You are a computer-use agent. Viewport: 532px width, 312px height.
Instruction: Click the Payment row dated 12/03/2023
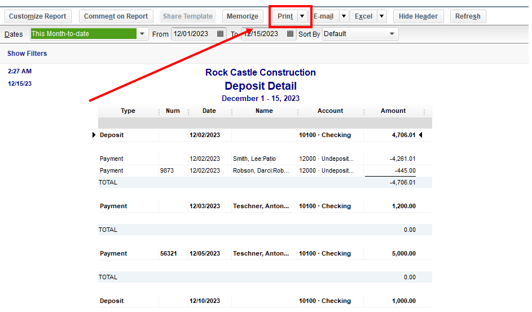pyautogui.click(x=265, y=206)
